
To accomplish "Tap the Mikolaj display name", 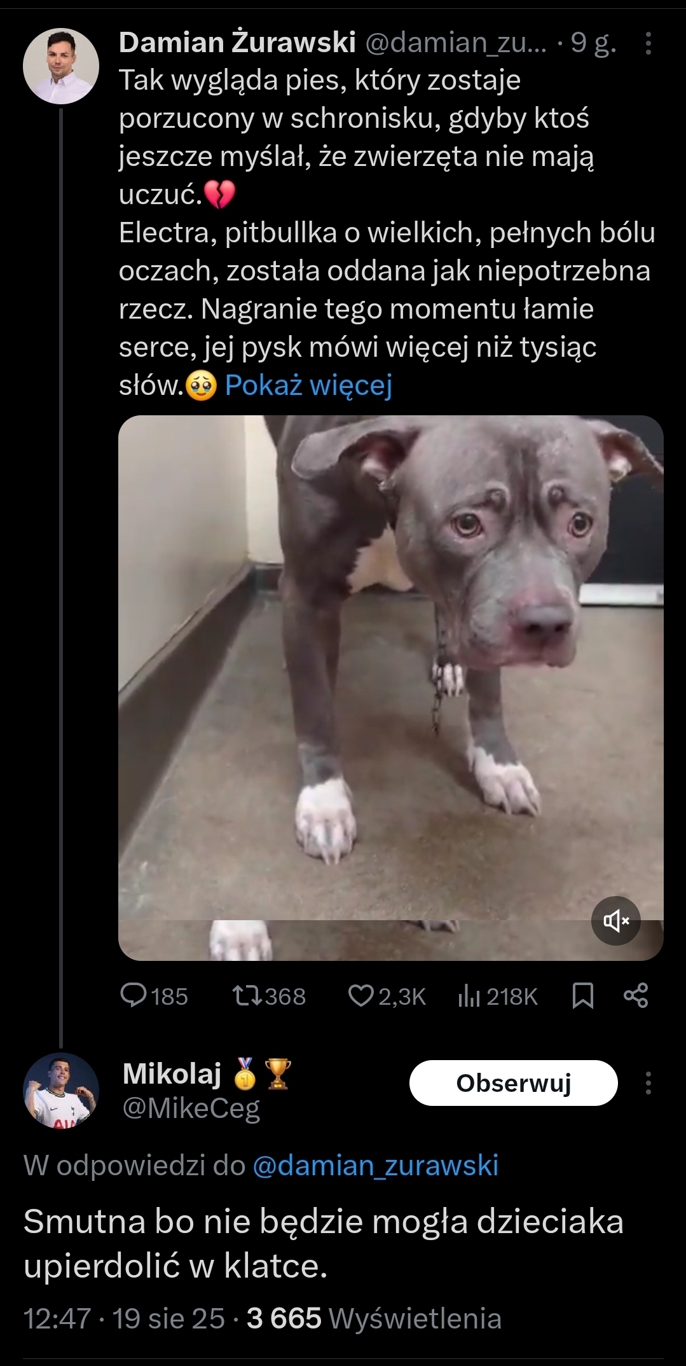I will click(172, 1074).
